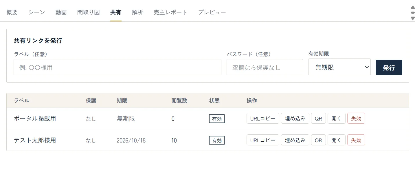Screen dimensions: 415x179
Task: Click 埋め込み for テスト太郎様用
Action: tap(295, 140)
